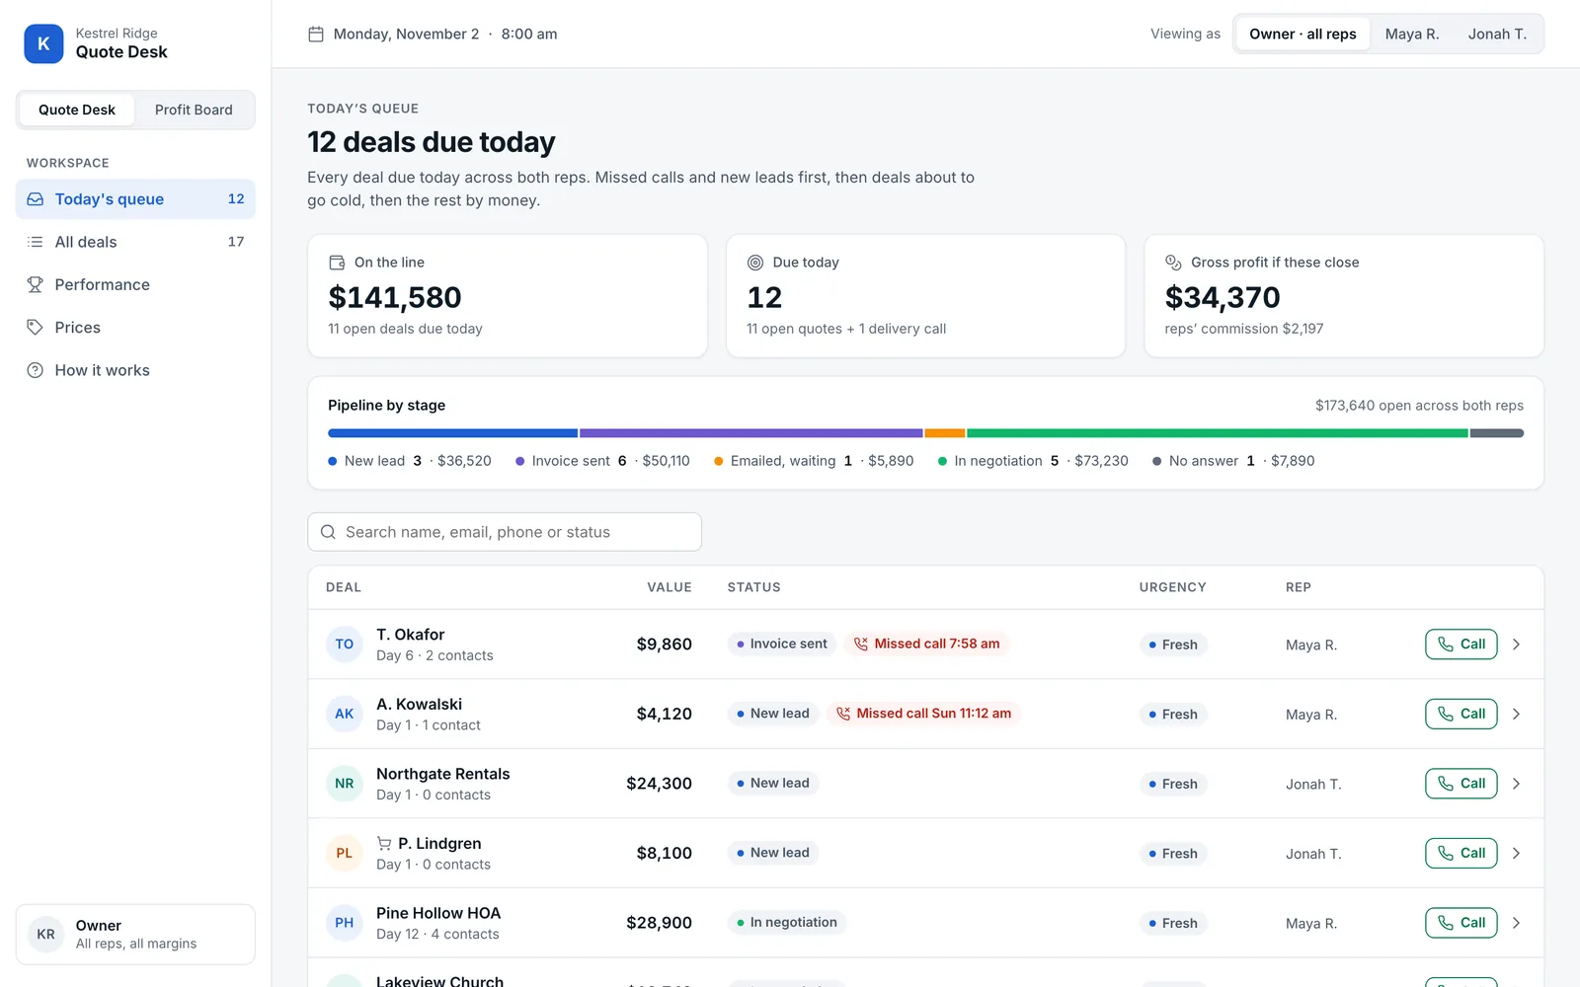
Task: Expand the Pine Hollow HOA row chevron
Action: coord(1517,923)
